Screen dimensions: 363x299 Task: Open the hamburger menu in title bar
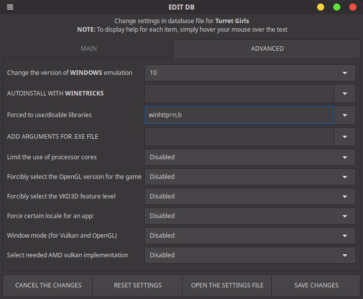[10, 7]
